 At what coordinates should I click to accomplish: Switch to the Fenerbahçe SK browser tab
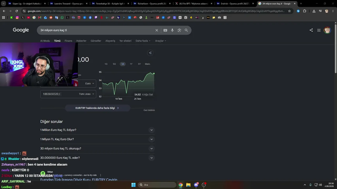[110, 4]
